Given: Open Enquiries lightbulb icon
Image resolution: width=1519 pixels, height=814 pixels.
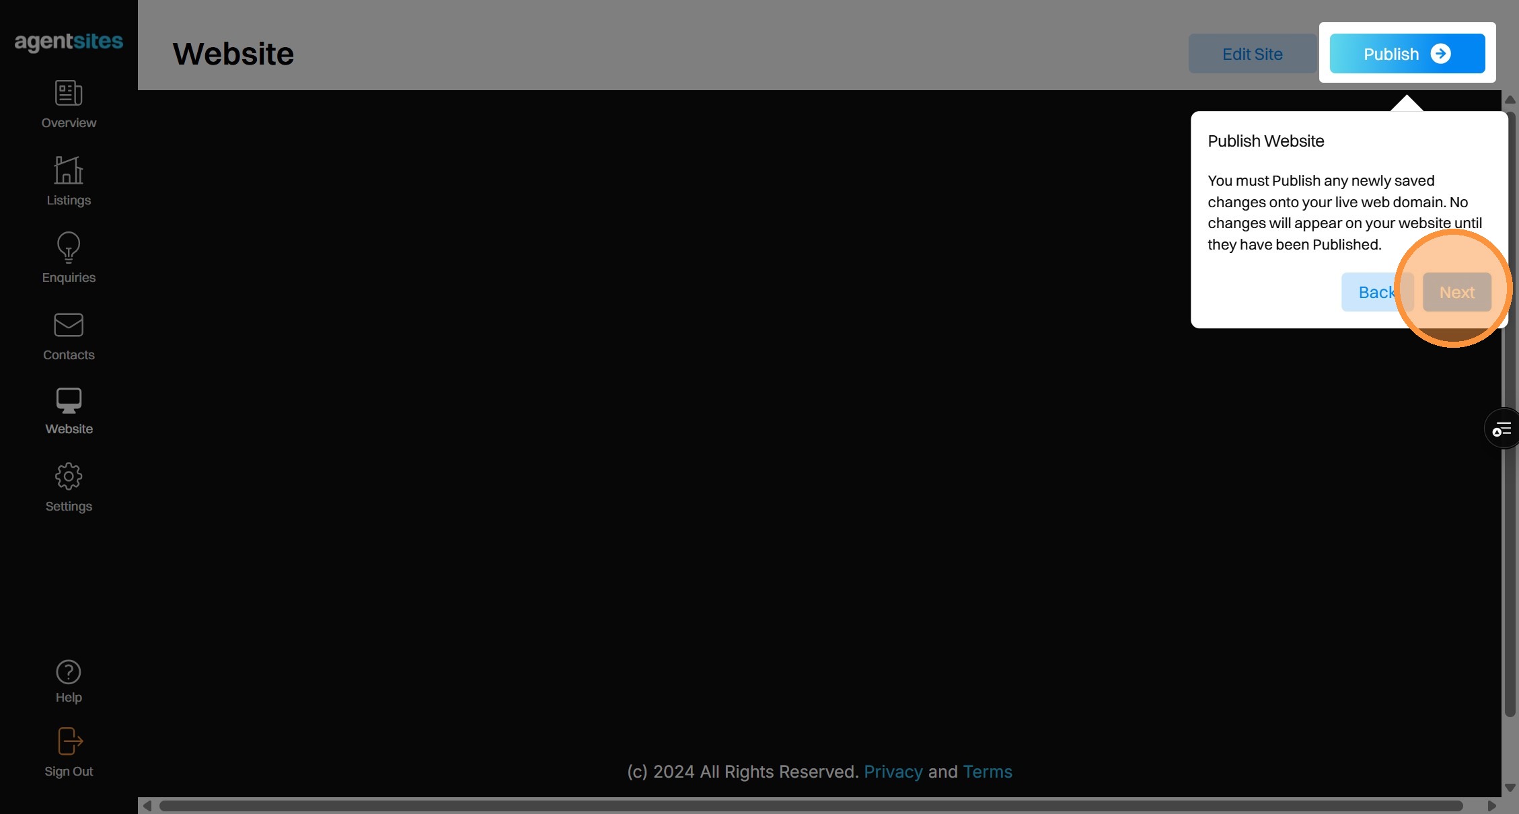Looking at the screenshot, I should (69, 247).
